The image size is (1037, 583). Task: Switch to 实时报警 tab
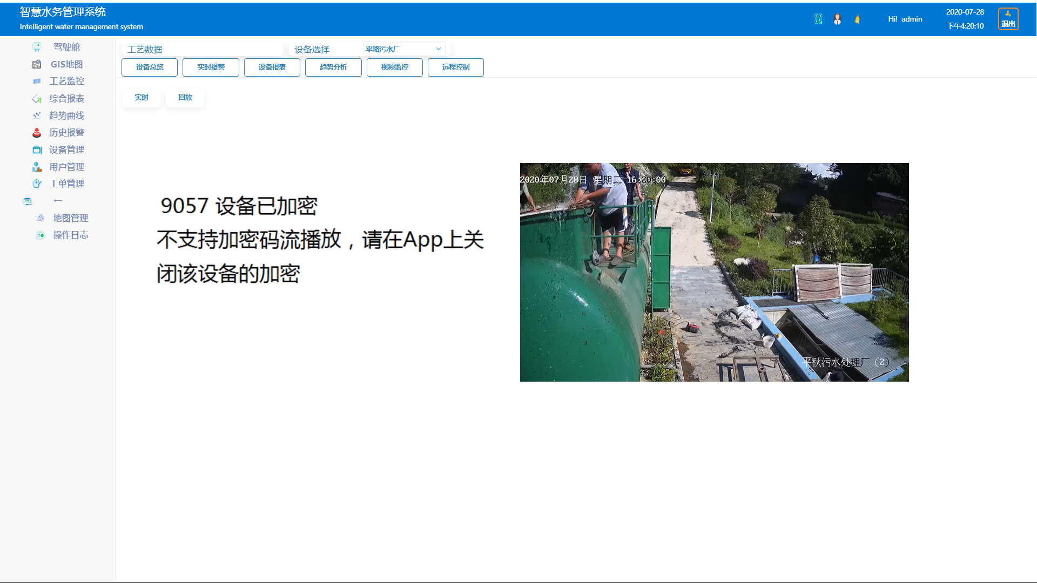211,67
